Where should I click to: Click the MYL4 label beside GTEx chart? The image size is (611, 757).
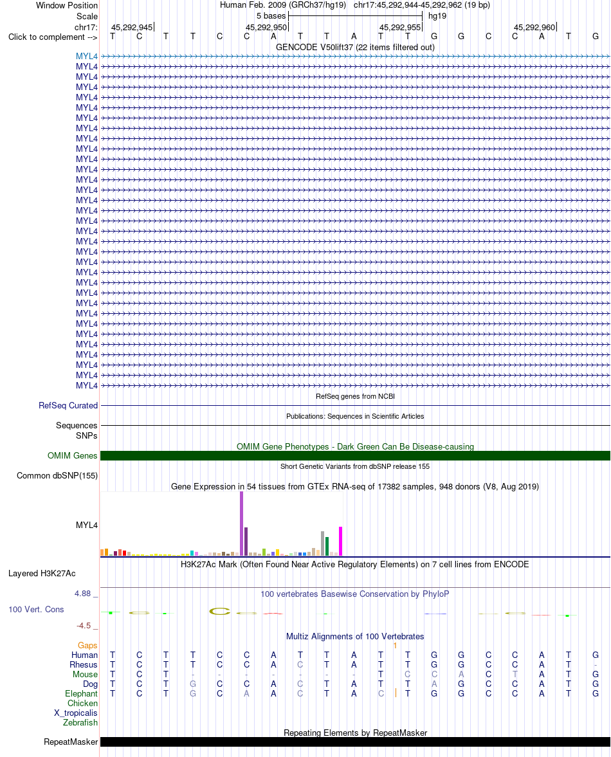pyautogui.click(x=86, y=525)
